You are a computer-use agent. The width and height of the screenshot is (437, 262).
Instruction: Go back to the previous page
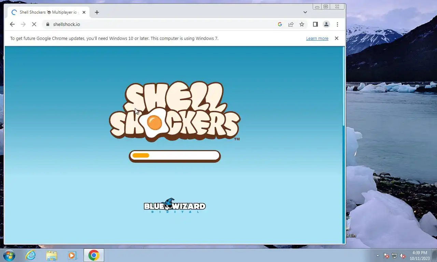tap(12, 24)
